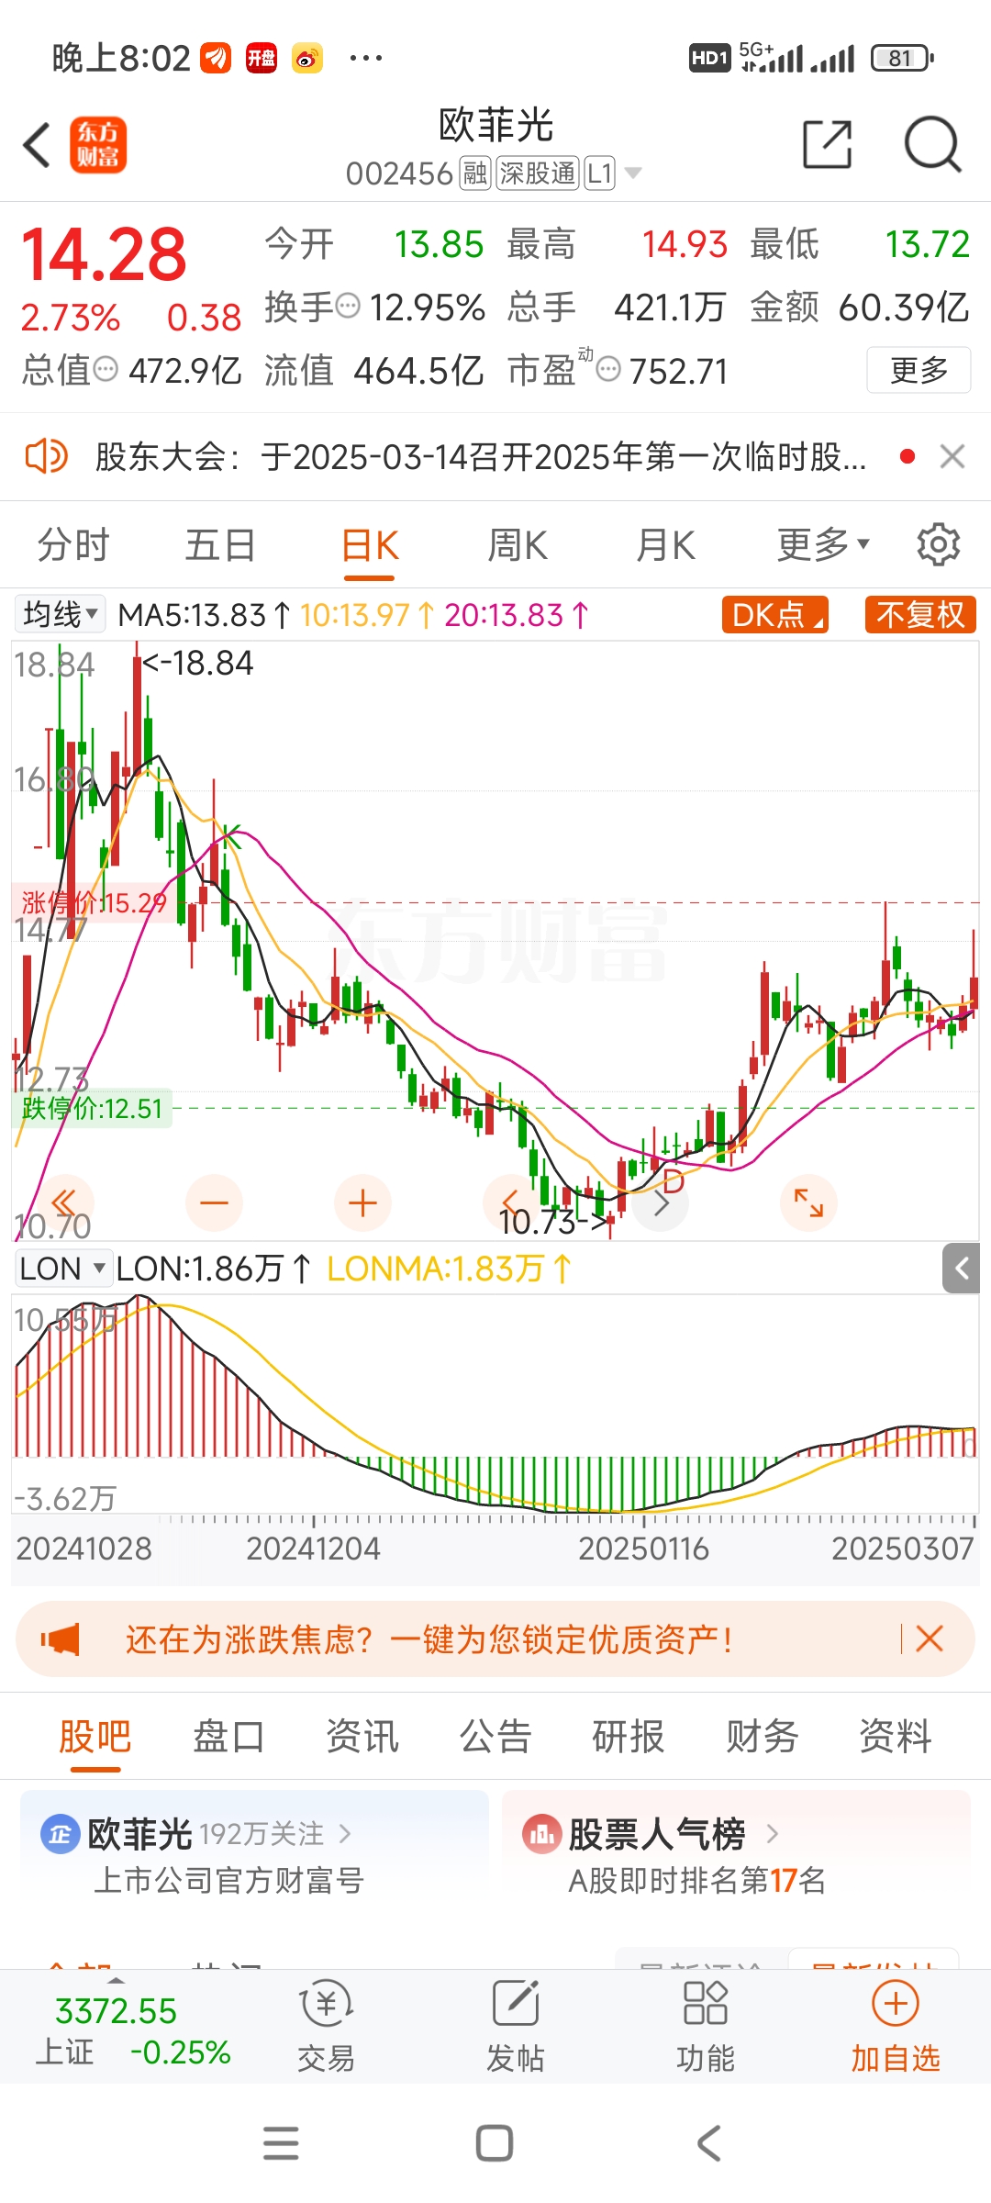Viewport: 991px width, 2203px height.
Task: Expand 更多 chart period dropdown
Action: coord(822,545)
